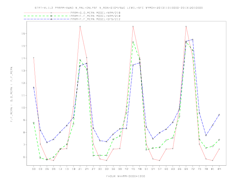Click x-axis tick label 45

(133, 169)
